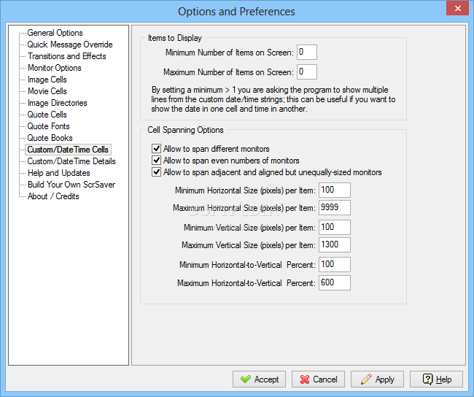Click Maximum Number of Items on Screen field
Image resolution: width=474 pixels, height=397 pixels.
[307, 72]
